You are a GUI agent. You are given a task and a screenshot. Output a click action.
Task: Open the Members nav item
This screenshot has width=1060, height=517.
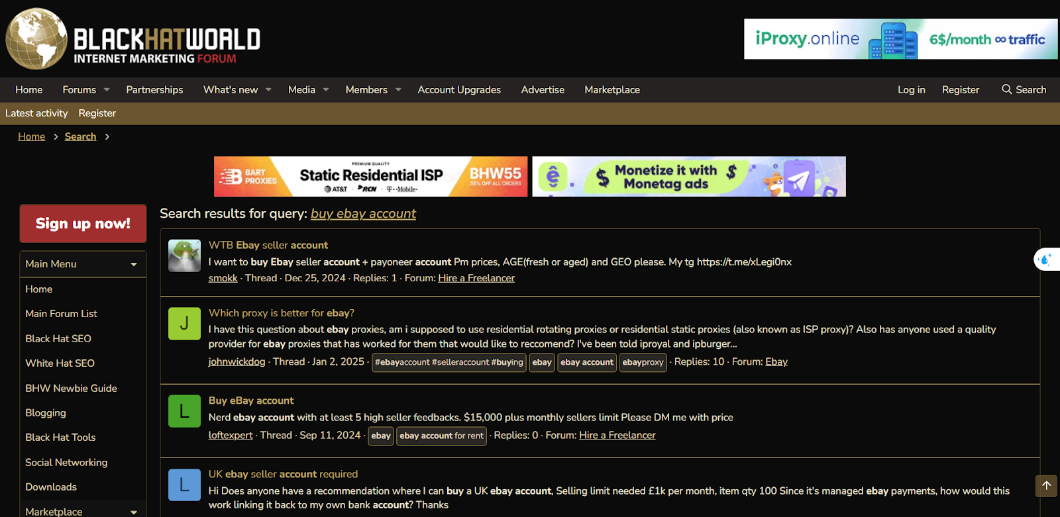tap(366, 89)
